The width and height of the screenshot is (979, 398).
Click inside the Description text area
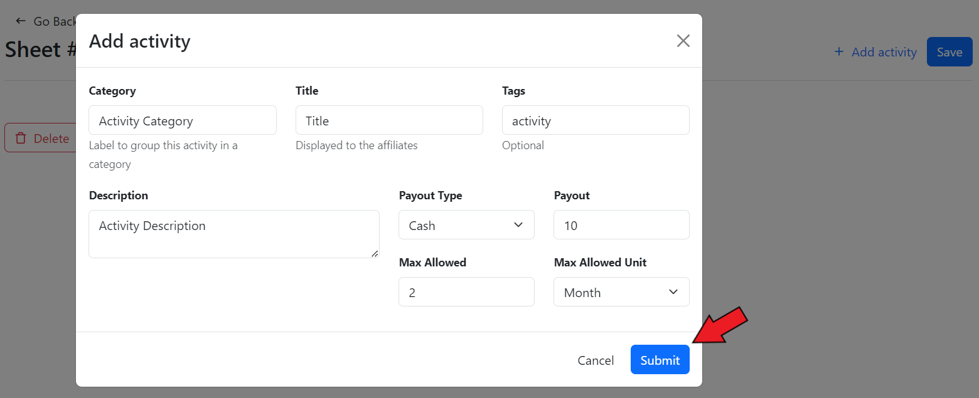coord(233,234)
